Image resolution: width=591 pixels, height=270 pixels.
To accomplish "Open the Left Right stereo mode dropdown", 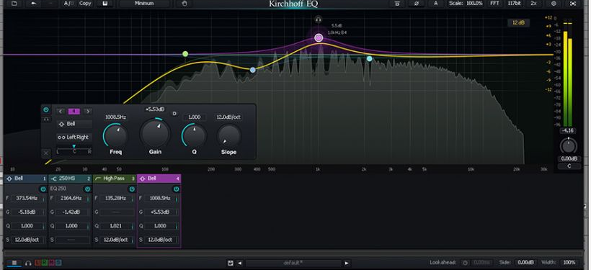I will click(74, 138).
